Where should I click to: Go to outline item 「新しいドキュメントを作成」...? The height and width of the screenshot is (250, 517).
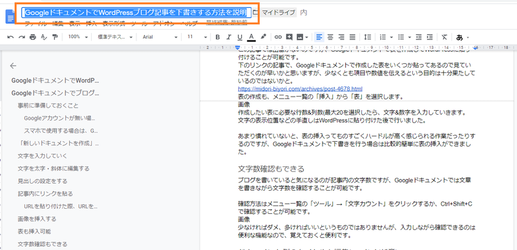[58, 144]
